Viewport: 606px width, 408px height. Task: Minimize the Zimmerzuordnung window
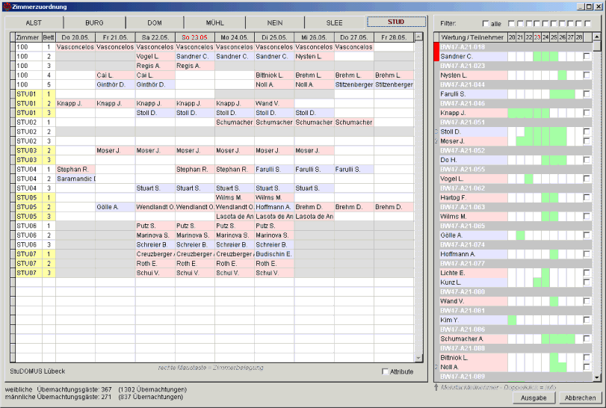click(581, 6)
